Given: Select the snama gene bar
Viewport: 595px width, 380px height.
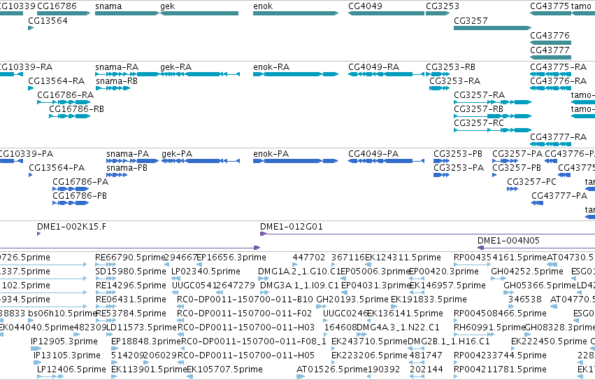Looking at the screenshot, I should [x=127, y=13].
